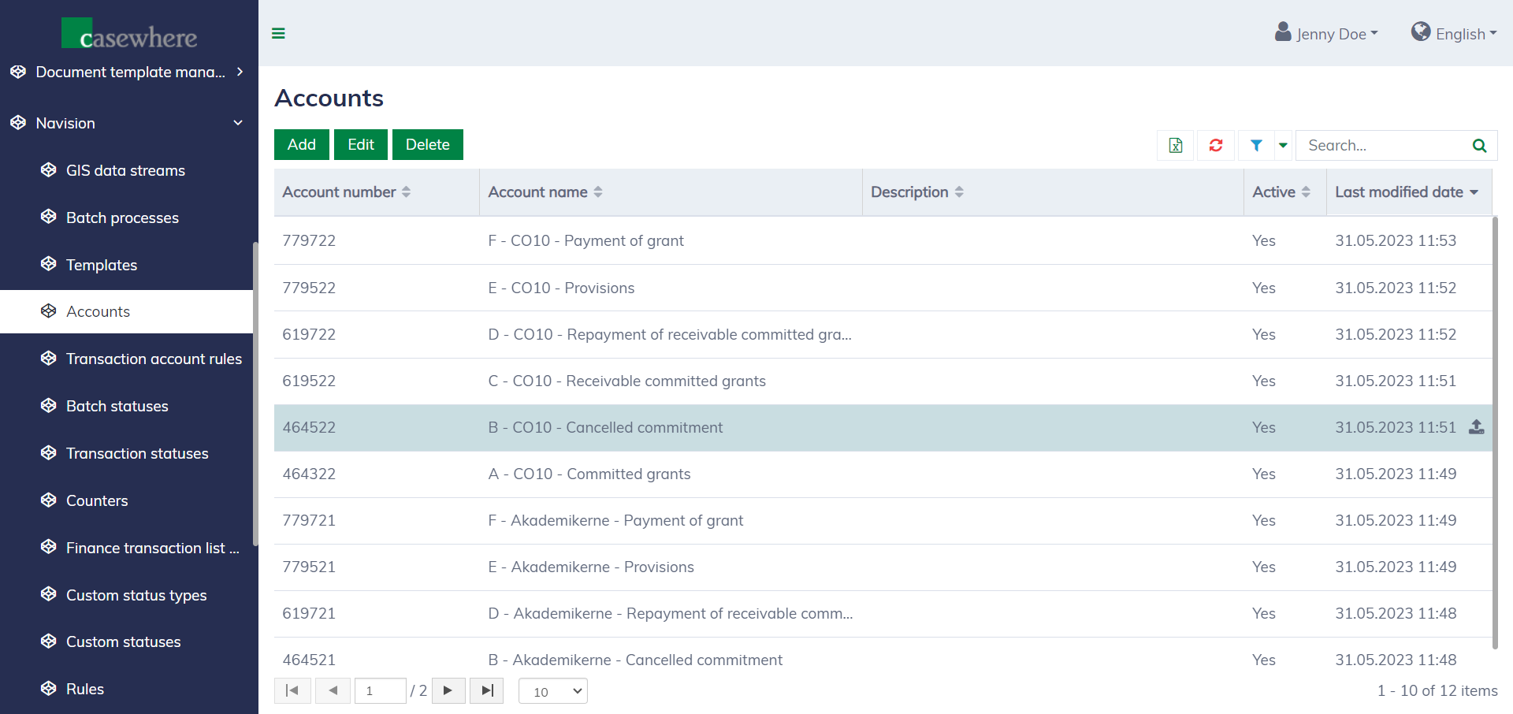Screen dimensions: 1513x714
Task: Go to the next page arrow
Action: (448, 690)
